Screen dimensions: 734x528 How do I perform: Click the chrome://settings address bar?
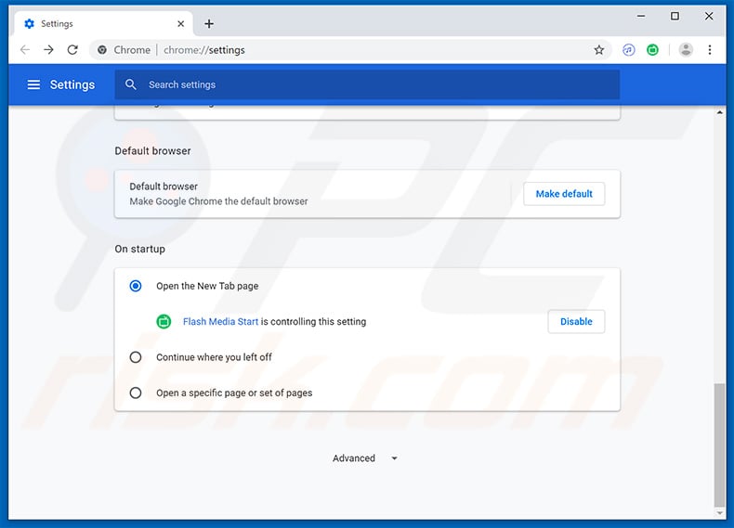point(349,49)
